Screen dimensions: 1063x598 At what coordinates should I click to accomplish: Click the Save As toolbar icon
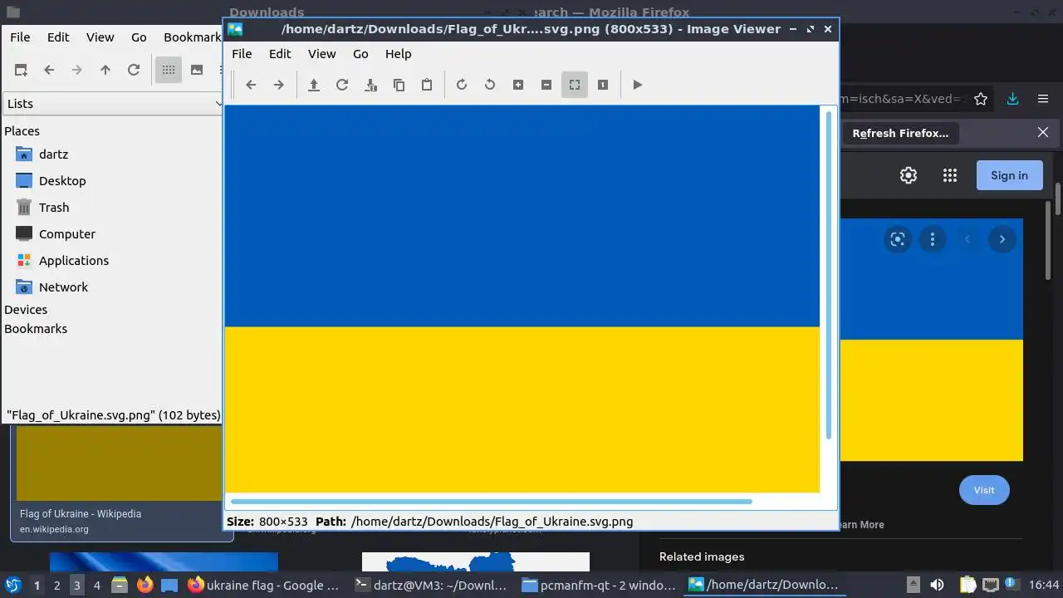tap(370, 85)
